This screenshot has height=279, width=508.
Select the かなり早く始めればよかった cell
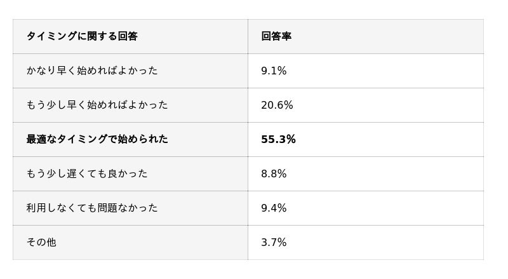[x=92, y=71]
